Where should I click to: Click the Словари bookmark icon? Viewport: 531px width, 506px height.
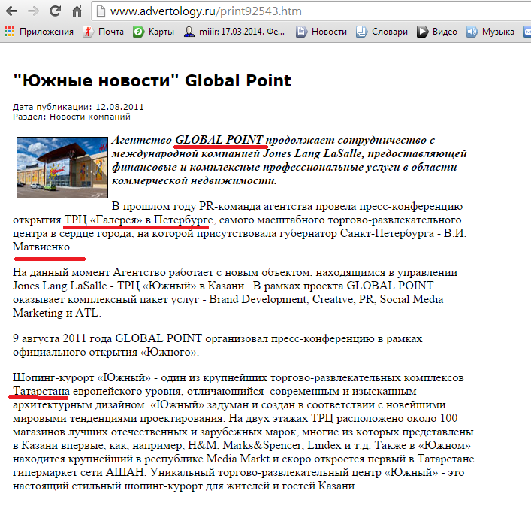click(361, 32)
